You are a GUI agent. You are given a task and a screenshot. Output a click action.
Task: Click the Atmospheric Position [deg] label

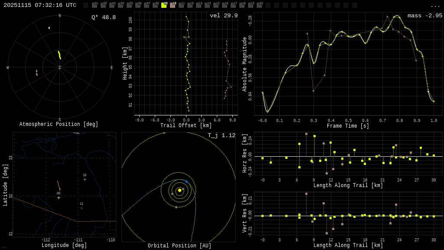coord(59,124)
